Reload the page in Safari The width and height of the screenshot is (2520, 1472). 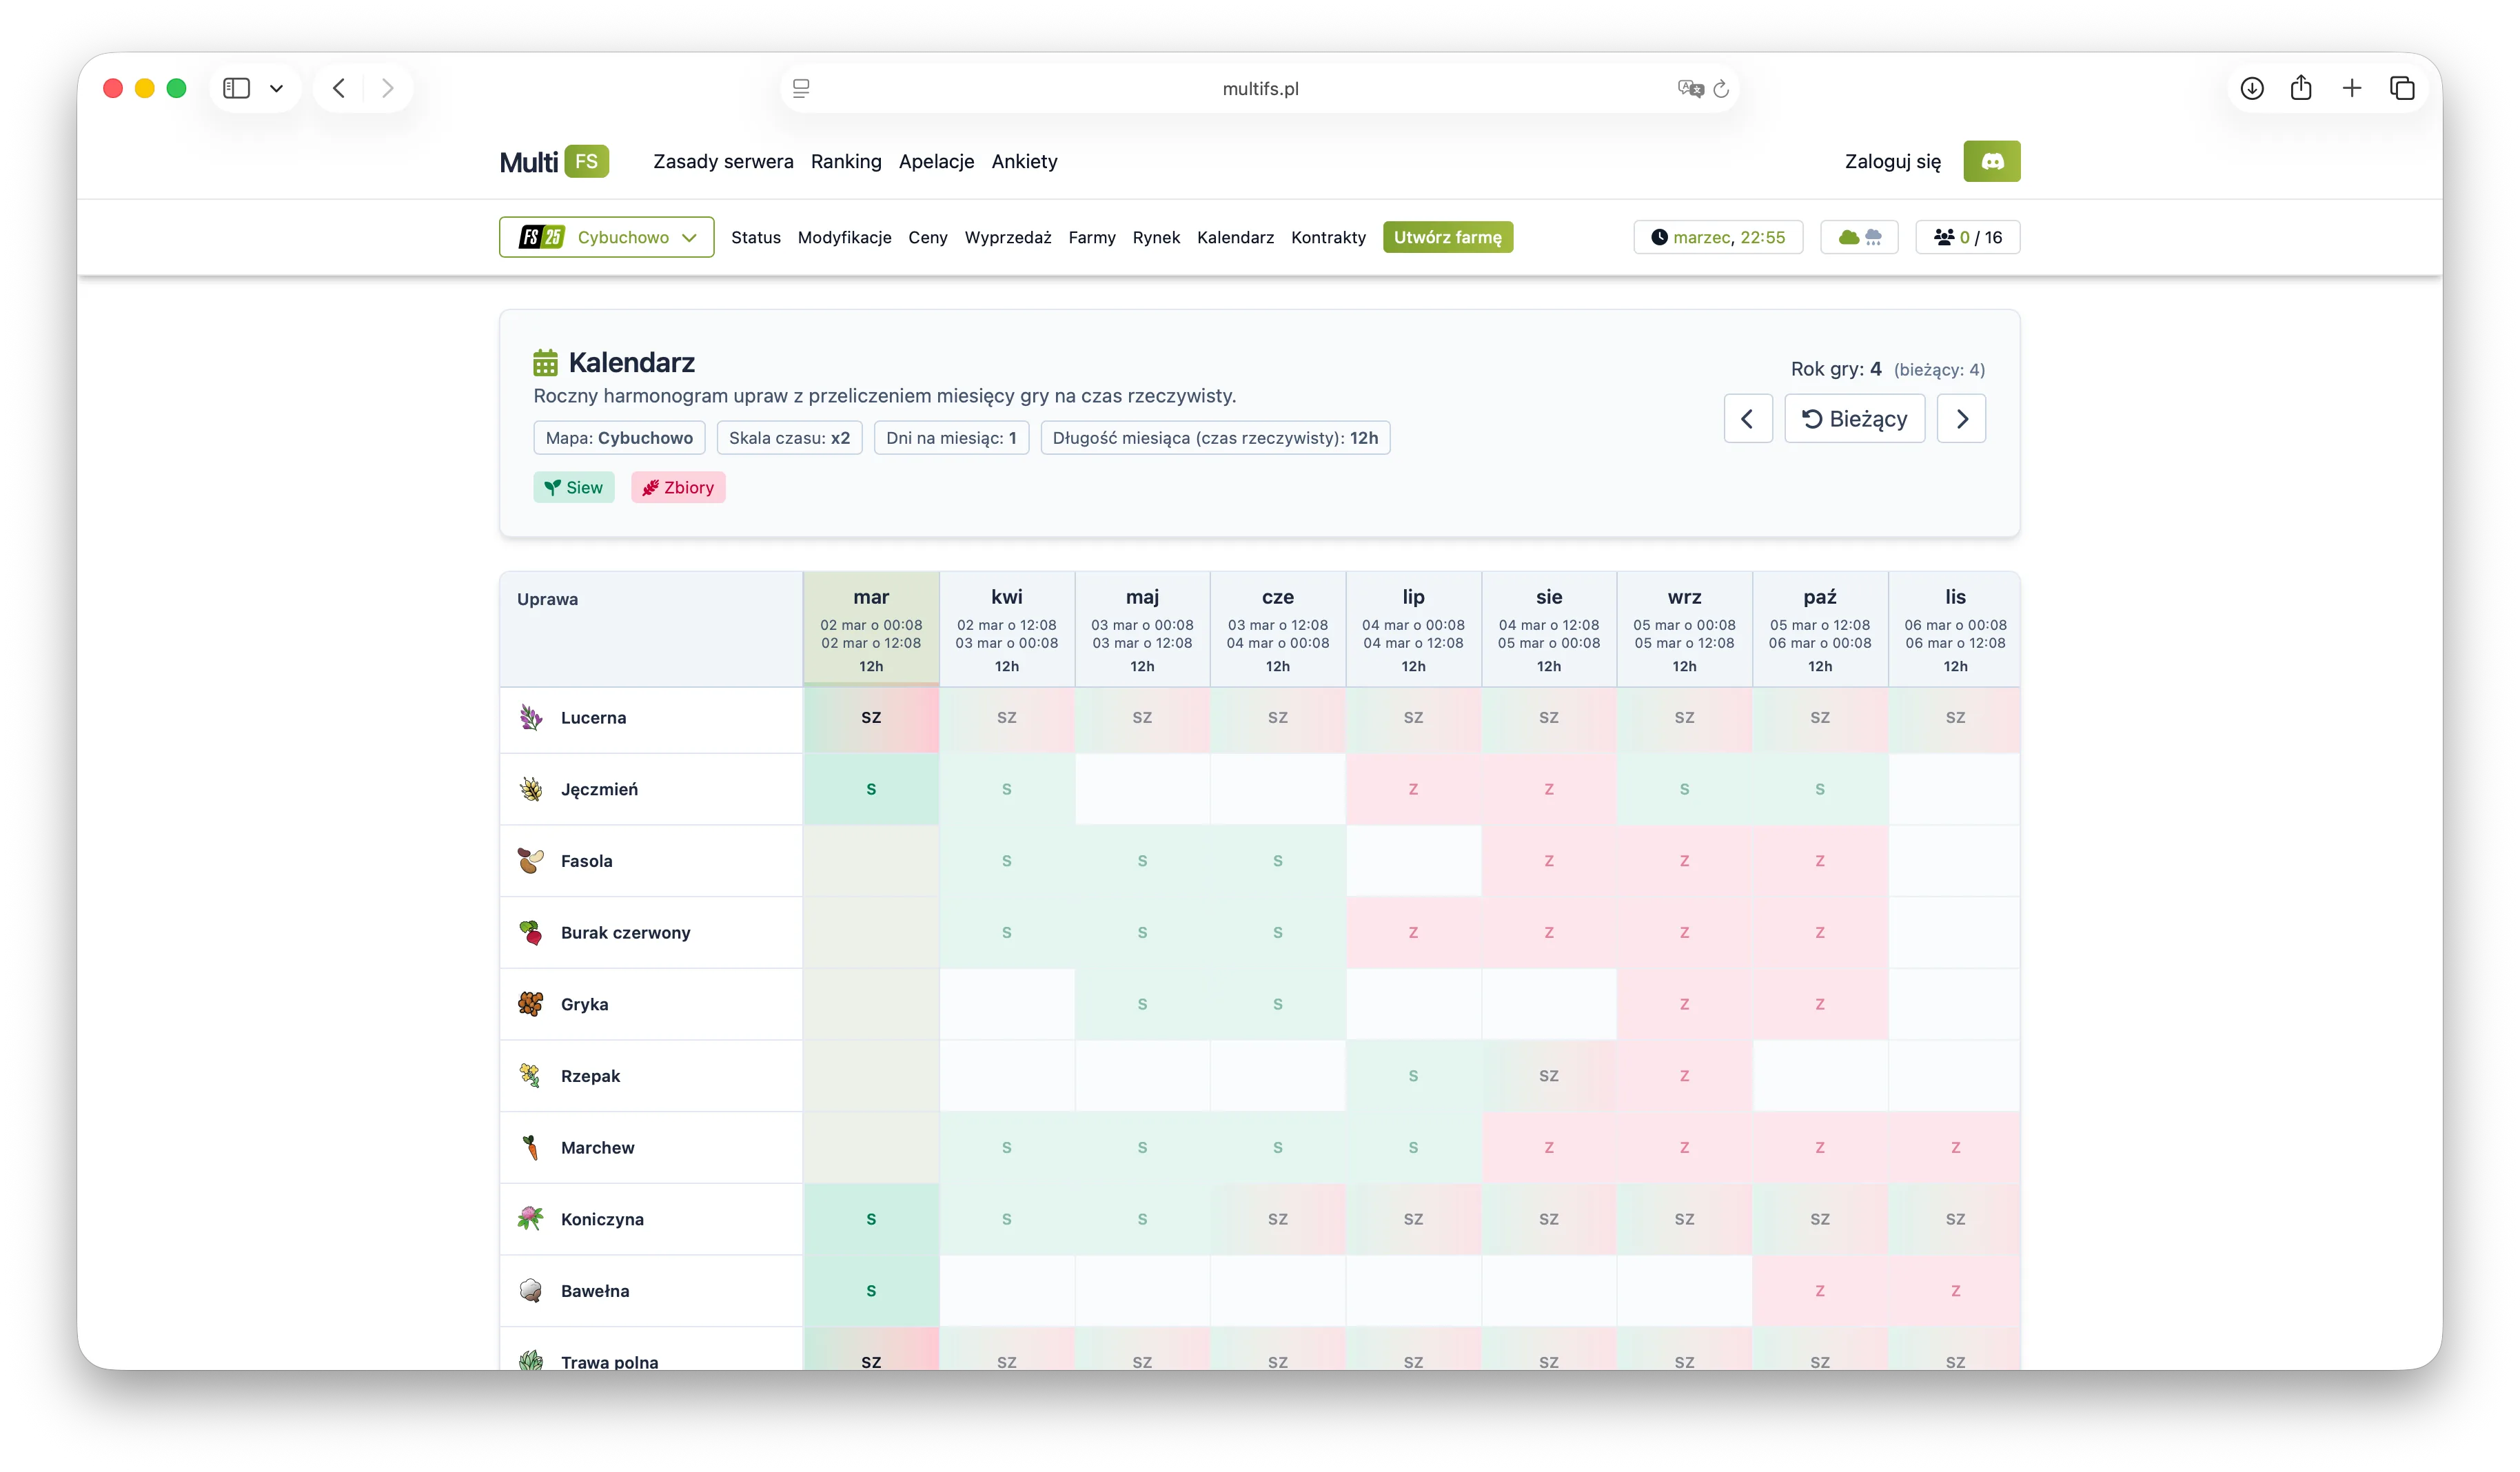(x=1721, y=88)
